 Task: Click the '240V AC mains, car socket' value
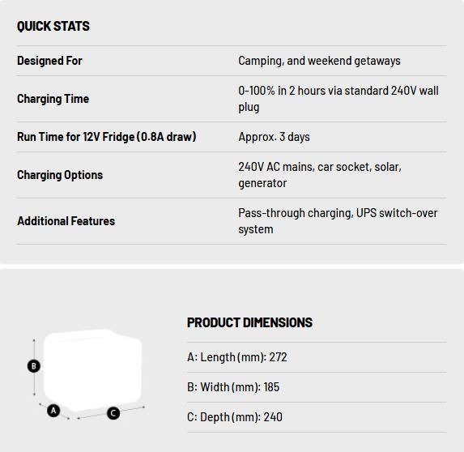coord(320,175)
